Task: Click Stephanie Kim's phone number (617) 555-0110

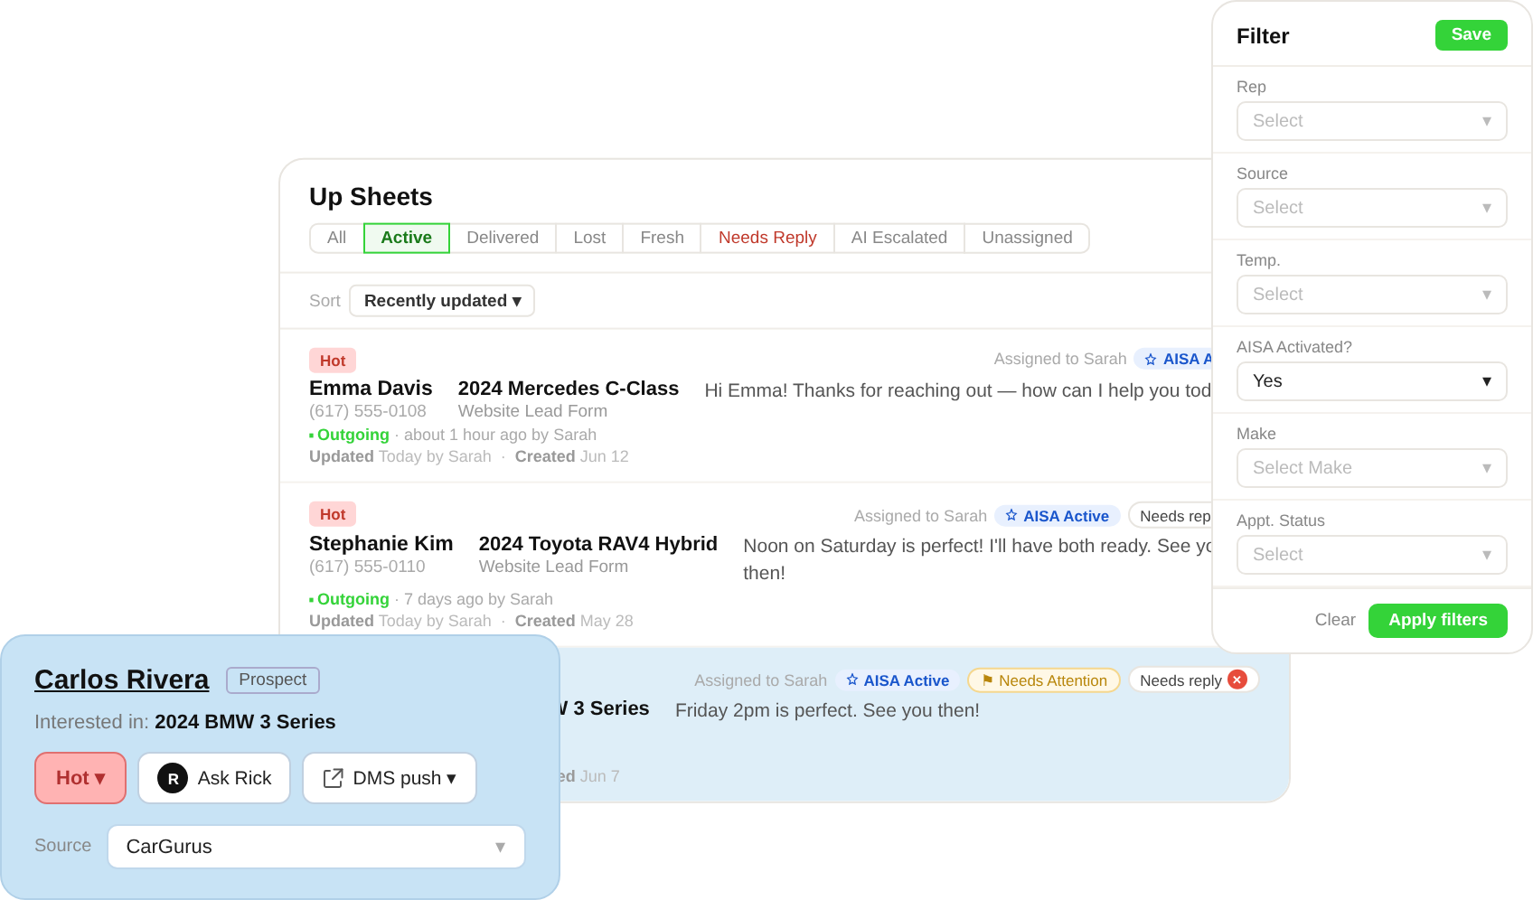Action: click(367, 567)
